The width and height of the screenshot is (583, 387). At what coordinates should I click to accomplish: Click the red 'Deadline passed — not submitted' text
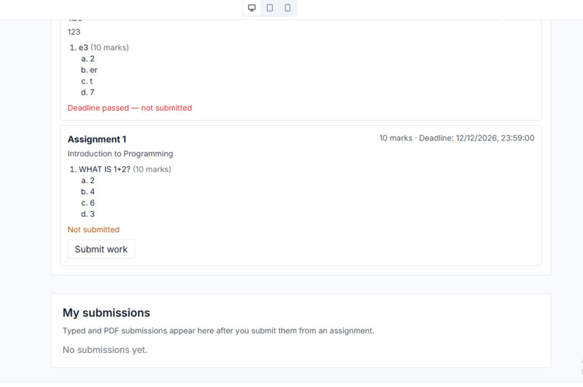point(129,108)
